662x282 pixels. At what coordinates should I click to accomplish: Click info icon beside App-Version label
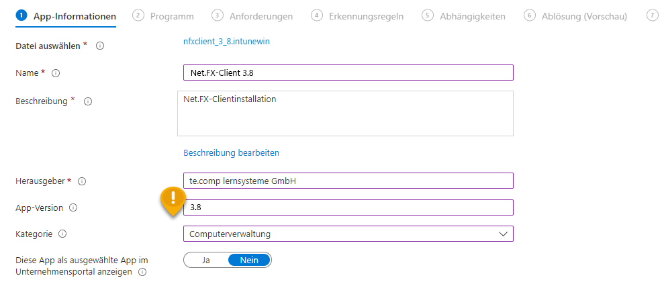(73, 208)
